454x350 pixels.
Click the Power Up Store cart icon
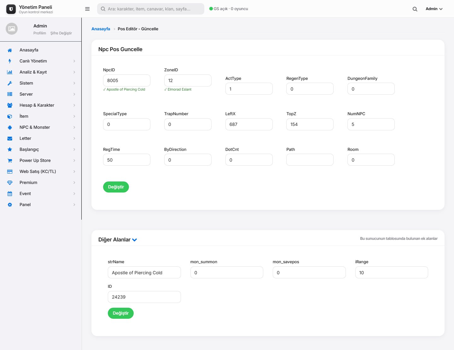click(x=10, y=161)
